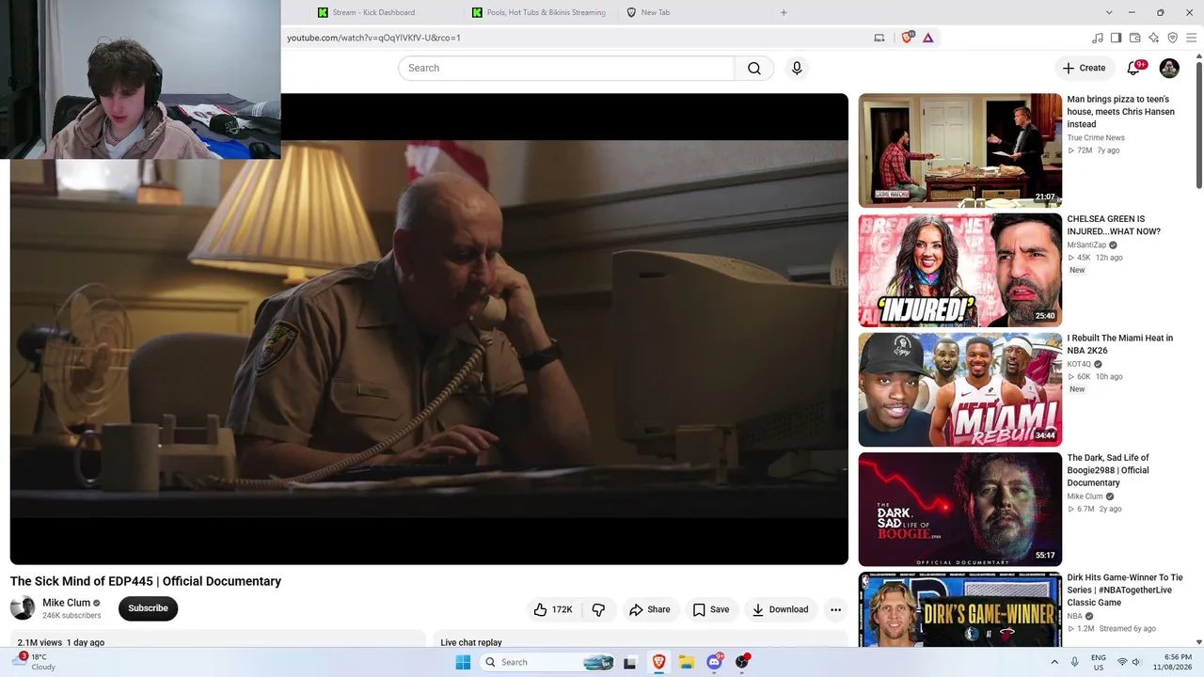The height and width of the screenshot is (677, 1204).
Task: Switch to Stream - Kick Dashboard tab
Action: pyautogui.click(x=373, y=12)
